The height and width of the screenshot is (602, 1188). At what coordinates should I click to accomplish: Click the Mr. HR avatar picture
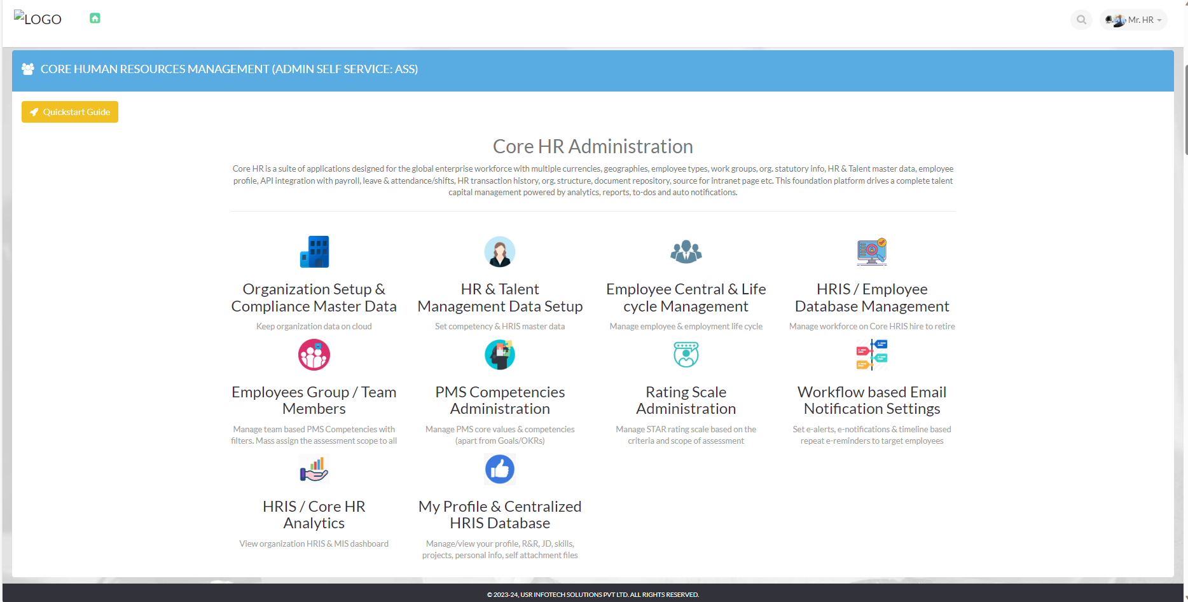tap(1115, 20)
